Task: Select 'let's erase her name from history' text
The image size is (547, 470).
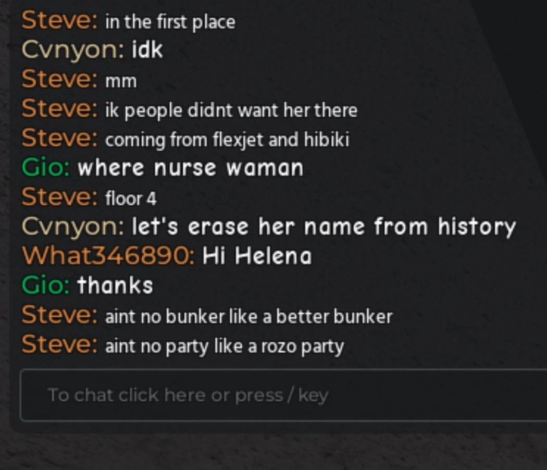Action: [324, 227]
